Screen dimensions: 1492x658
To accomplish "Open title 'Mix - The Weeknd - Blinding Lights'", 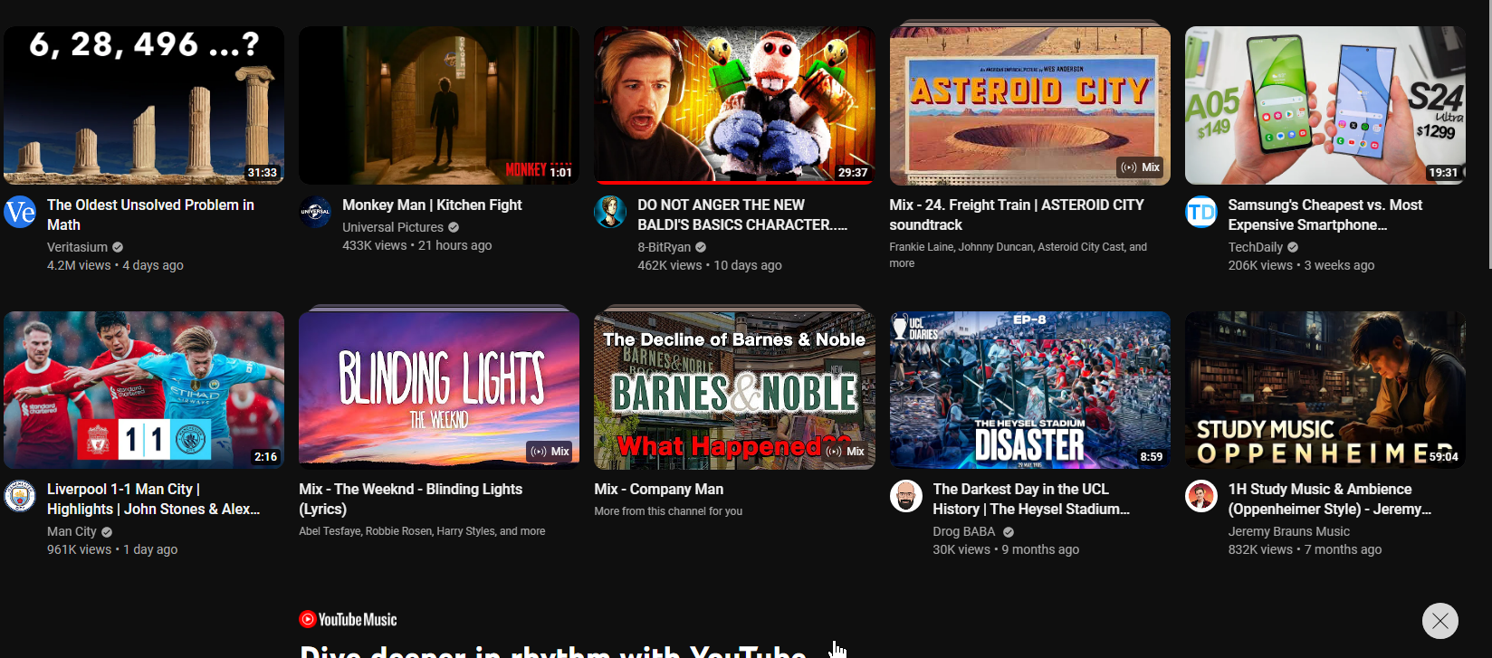I will (x=411, y=499).
